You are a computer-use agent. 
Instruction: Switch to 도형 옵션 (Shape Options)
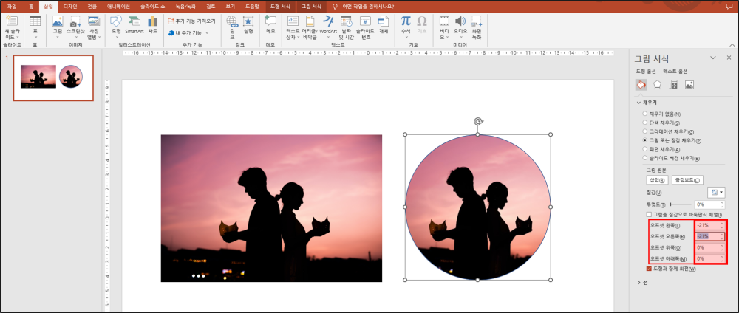click(x=646, y=72)
